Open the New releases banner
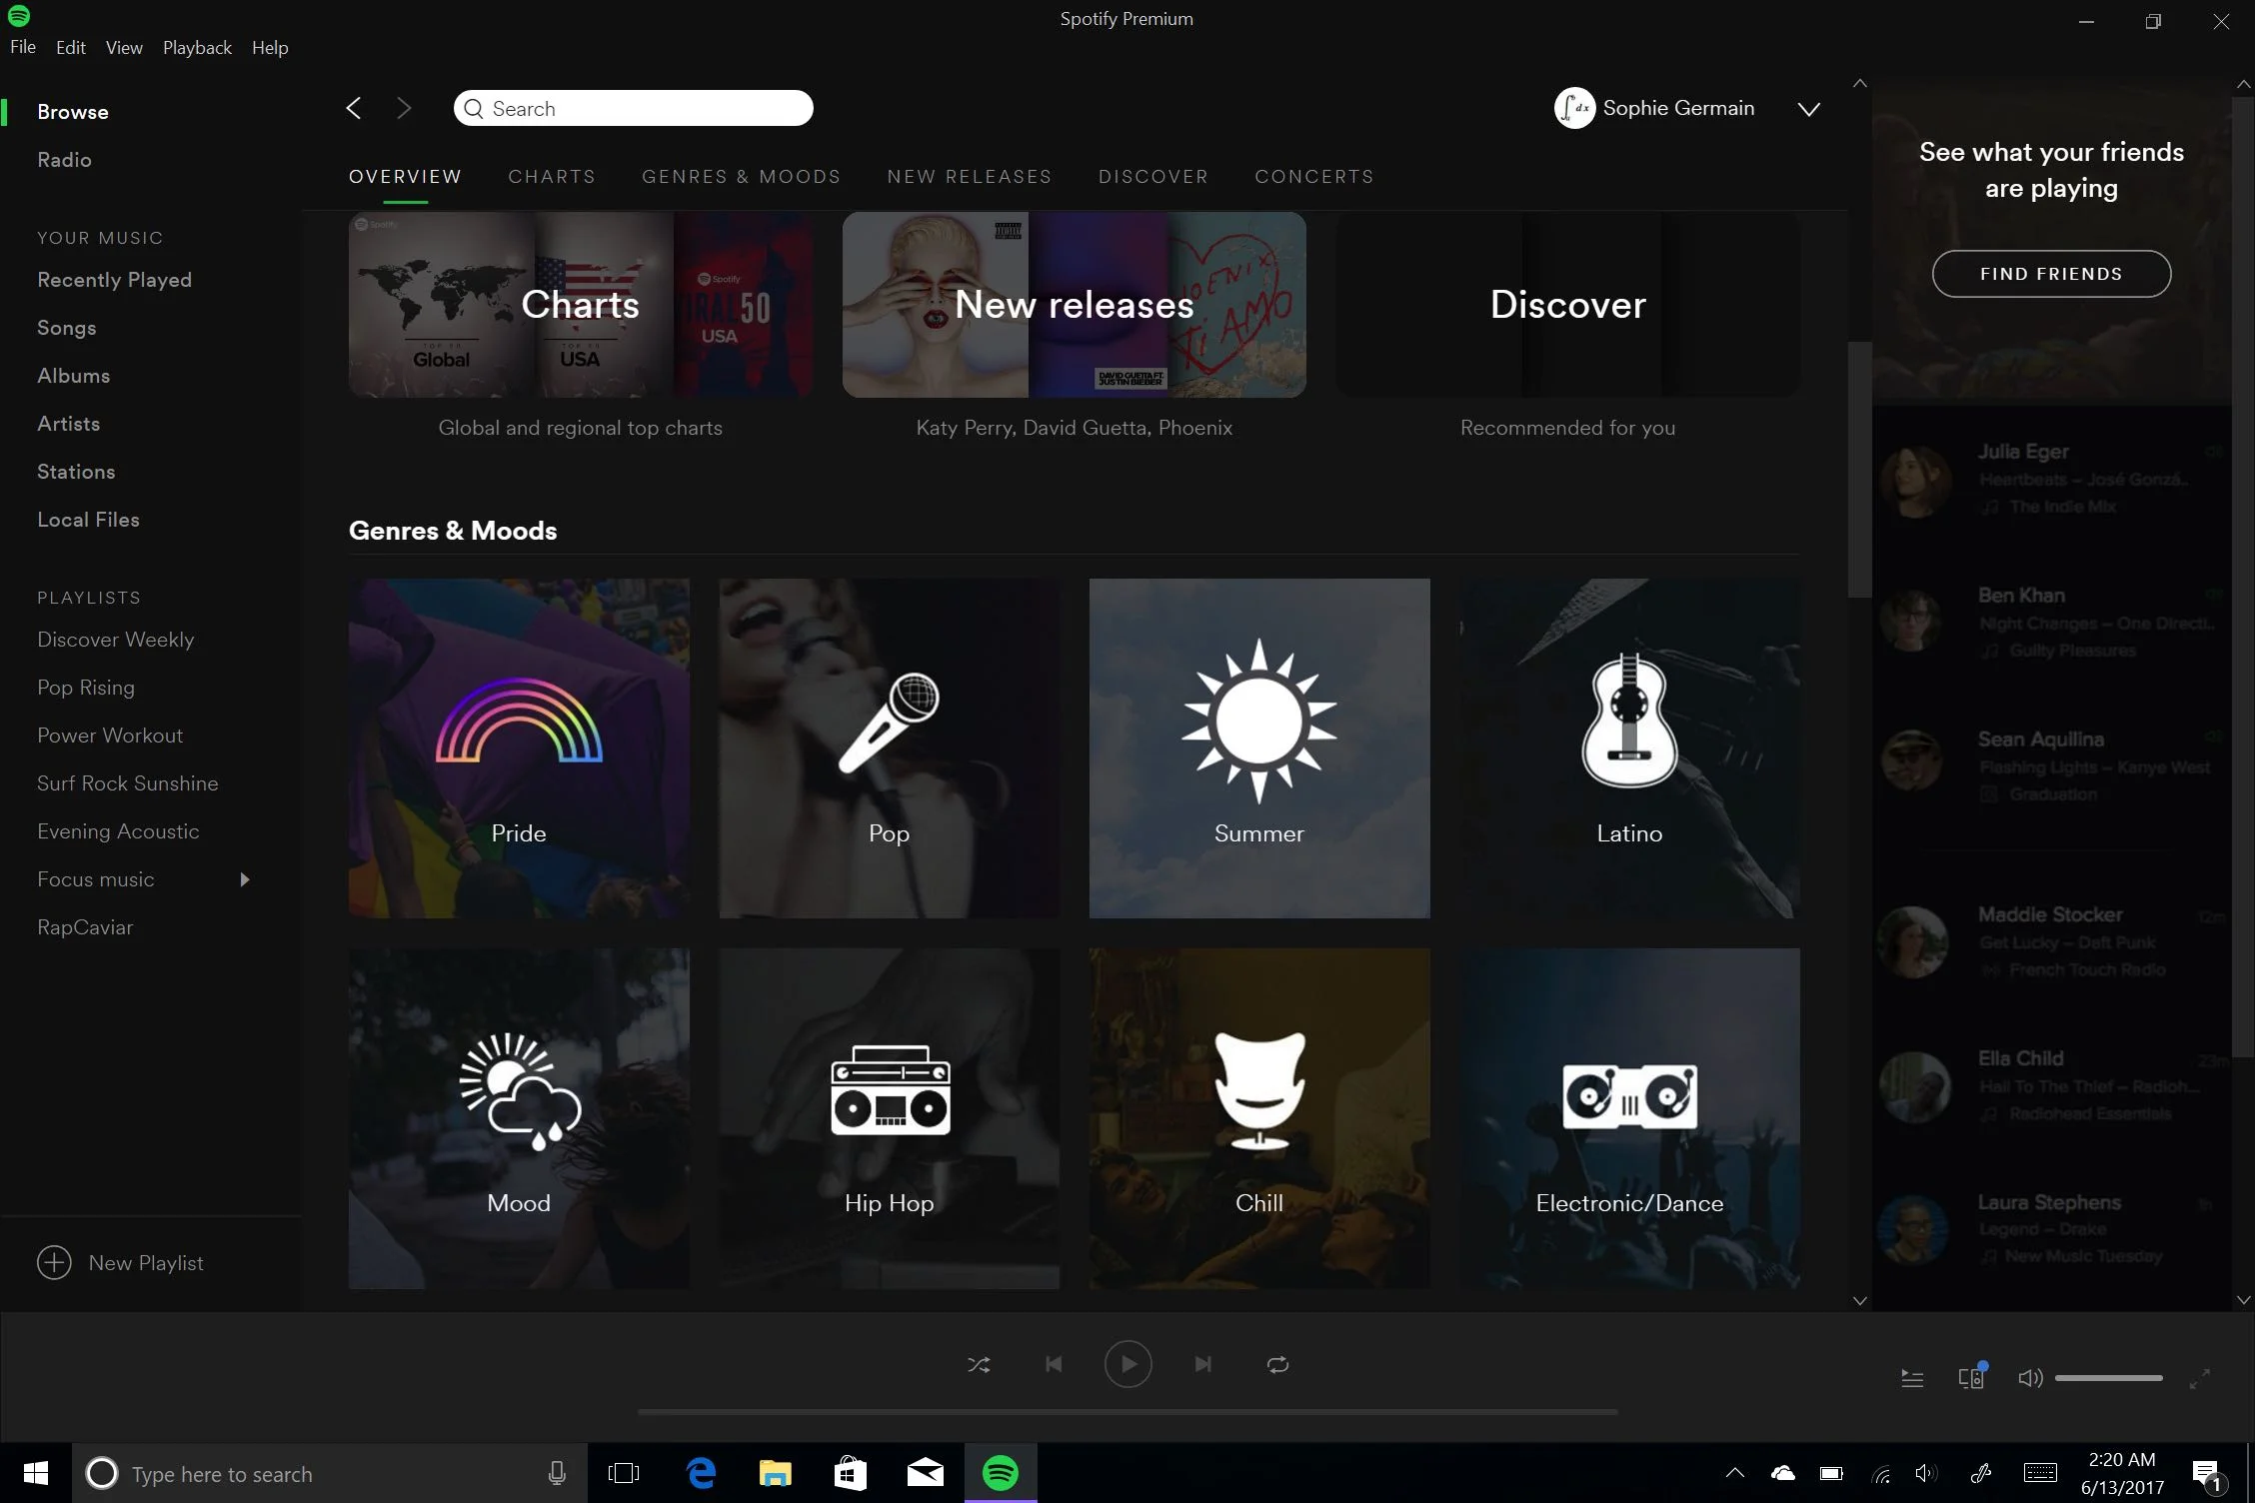The height and width of the screenshot is (1503, 2255). (x=1075, y=305)
